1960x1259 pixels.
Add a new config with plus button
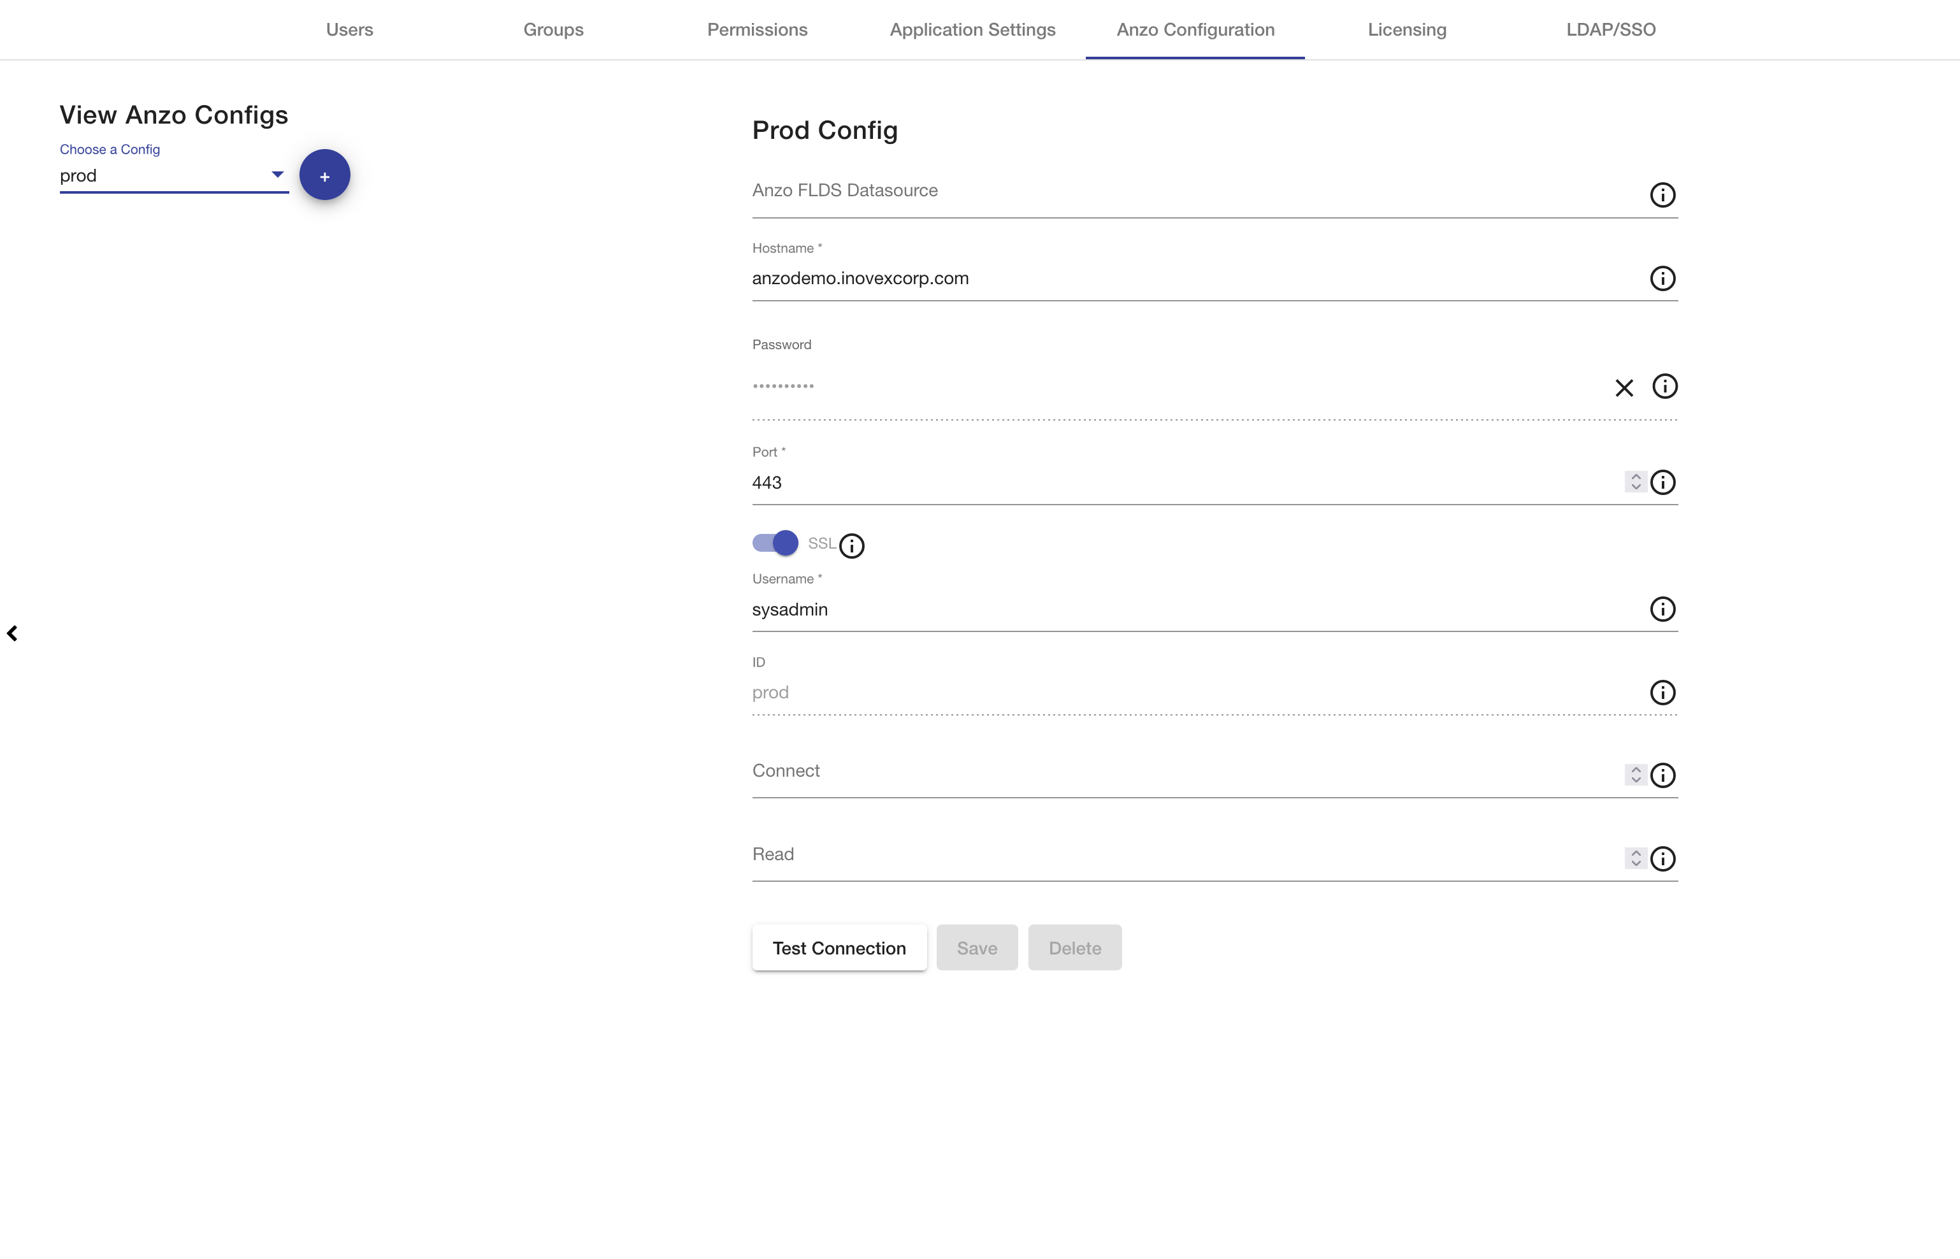point(324,175)
